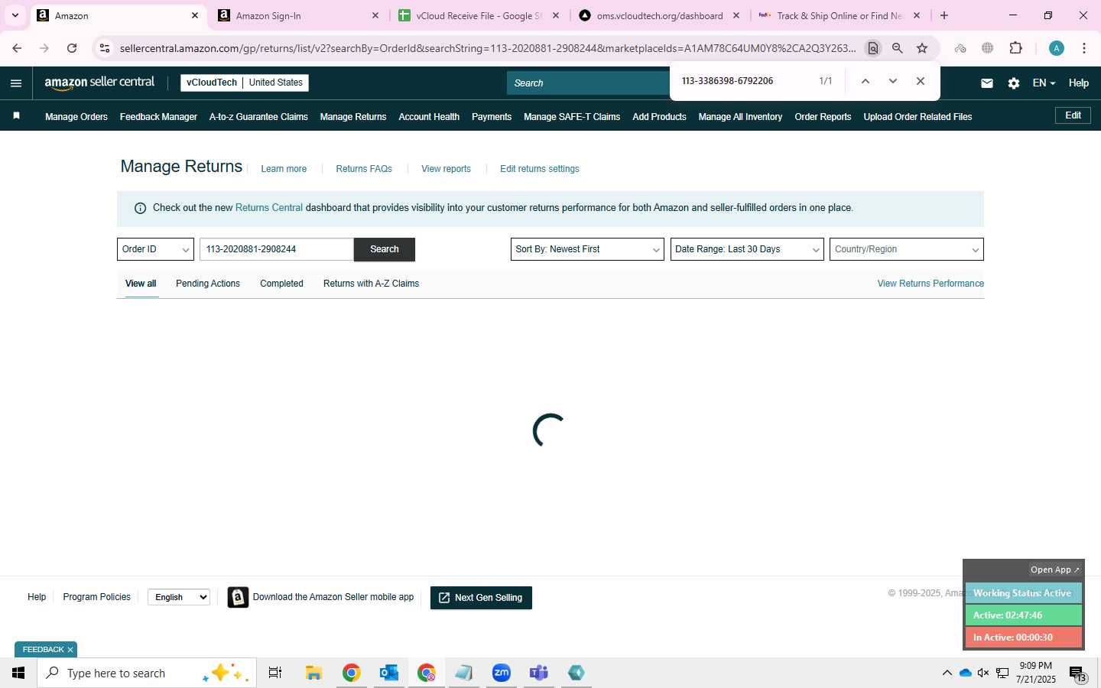Close the find-in-page bar
1101x688 pixels.
921,81
